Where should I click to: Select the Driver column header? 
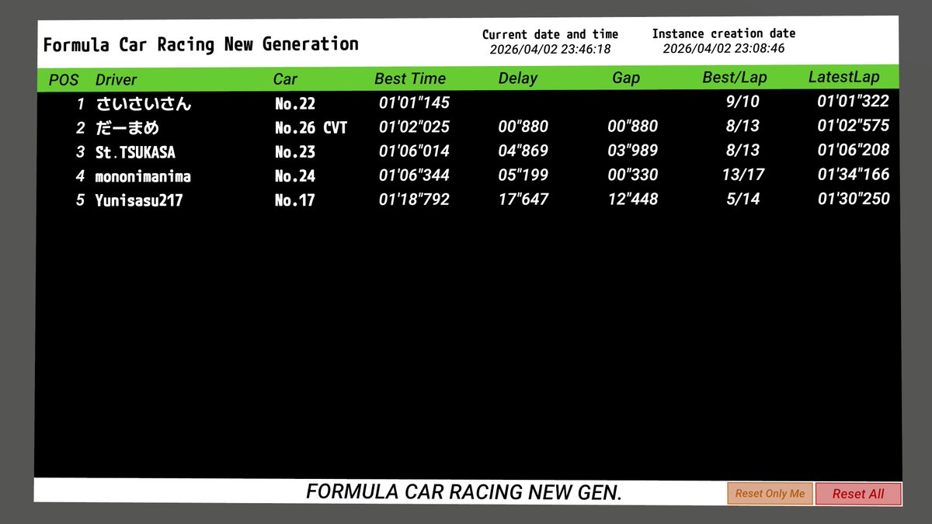(x=116, y=79)
